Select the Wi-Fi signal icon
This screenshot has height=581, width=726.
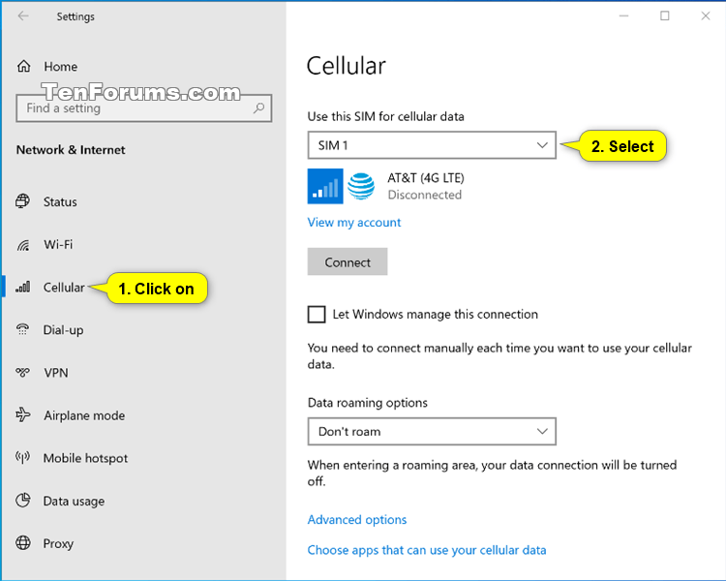(x=22, y=245)
